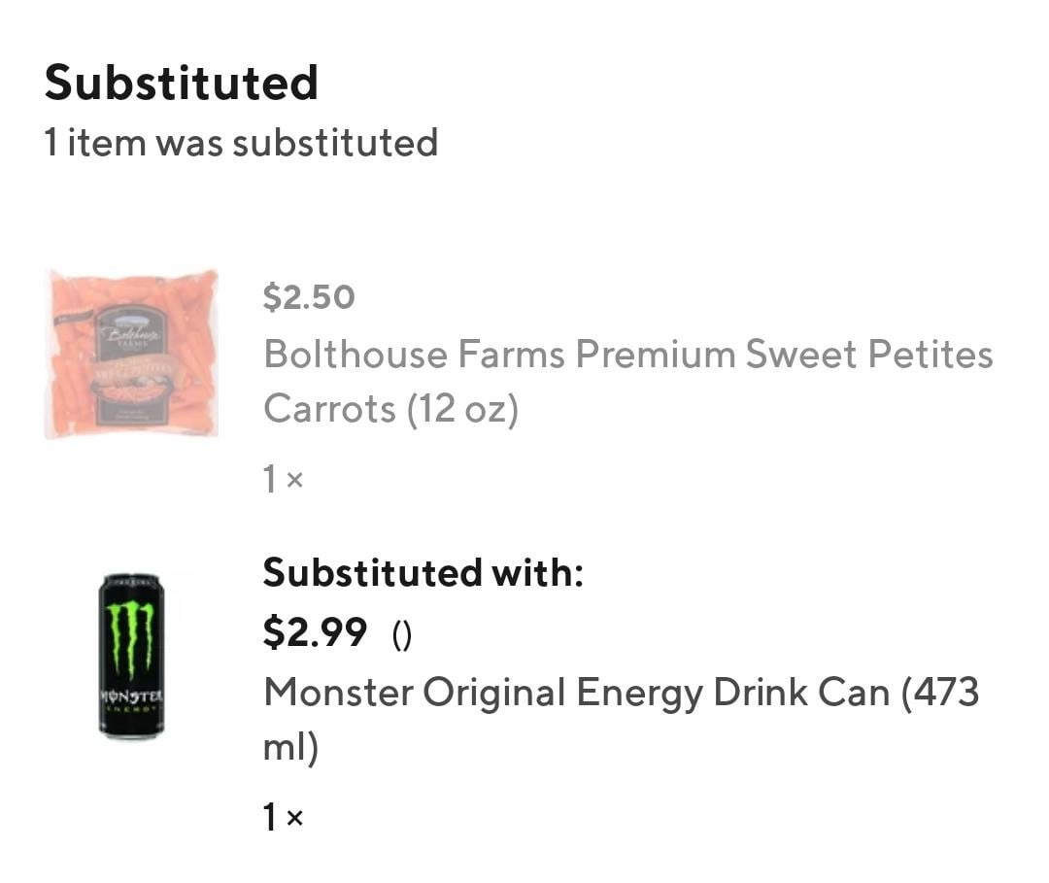Click the $2.99 substitute price

coord(315,633)
